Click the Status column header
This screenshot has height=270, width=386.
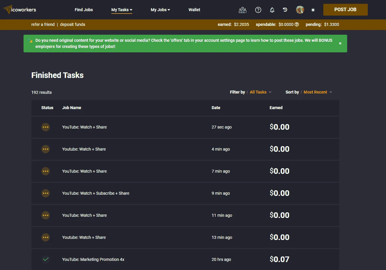(47, 108)
